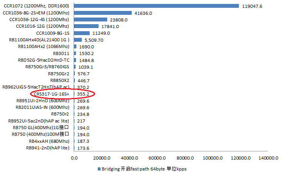The width and height of the screenshot is (281, 174).
Task: Click the RB750Gr3/RB760iGS label
Action: coord(47,67)
